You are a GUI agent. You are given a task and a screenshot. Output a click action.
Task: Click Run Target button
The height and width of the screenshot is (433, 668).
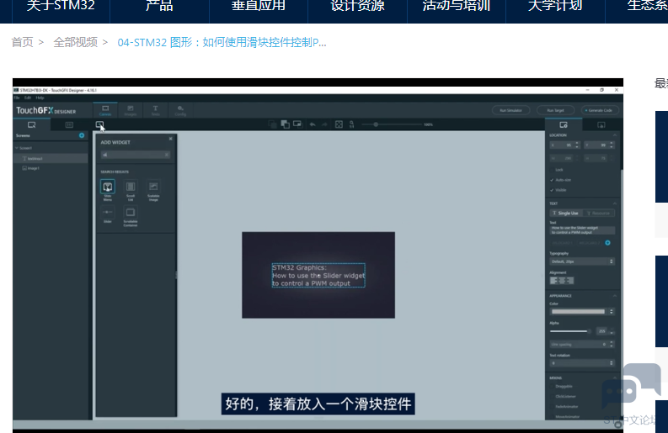pyautogui.click(x=555, y=110)
